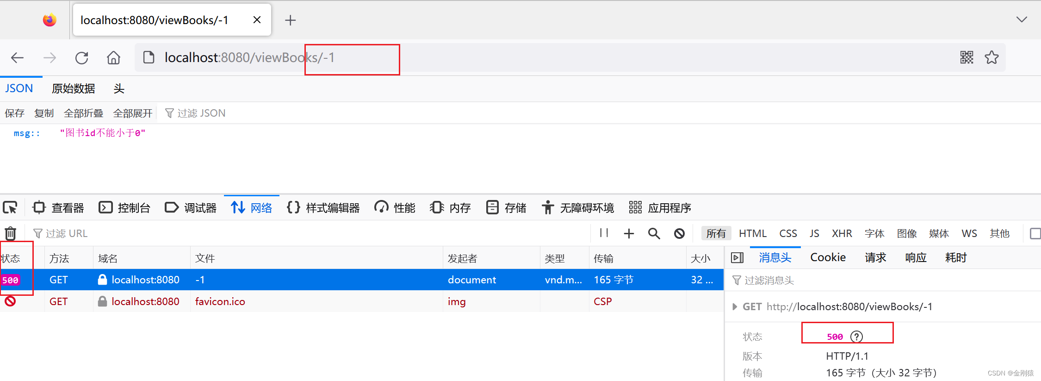Open a new tab with plus icon
1041x381 pixels.
(x=290, y=20)
